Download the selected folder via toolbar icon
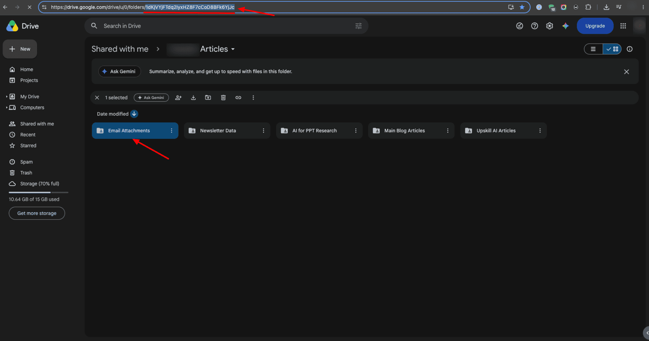The height and width of the screenshot is (341, 649). point(193,98)
